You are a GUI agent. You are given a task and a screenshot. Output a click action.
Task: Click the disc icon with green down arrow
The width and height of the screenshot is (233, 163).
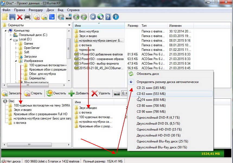click(x=76, y=17)
